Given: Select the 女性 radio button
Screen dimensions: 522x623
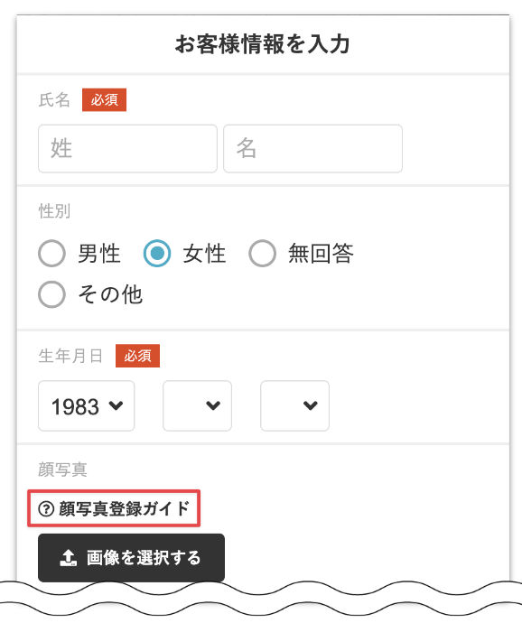Looking at the screenshot, I should (x=157, y=253).
